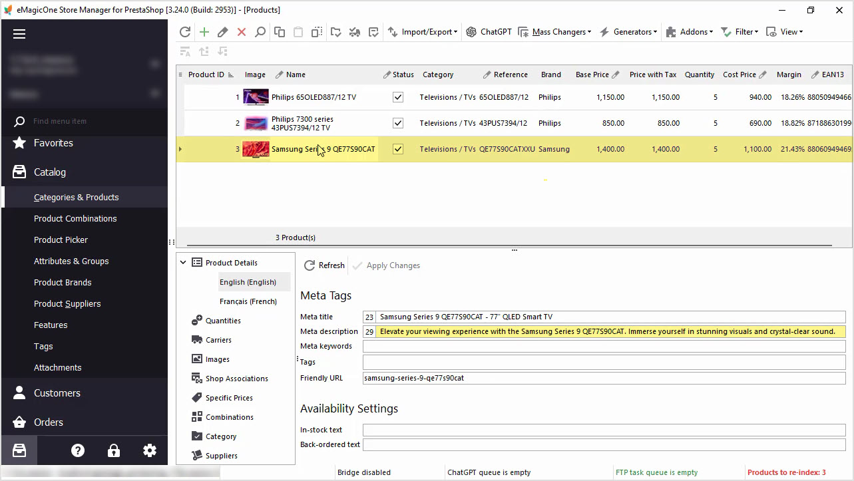Image resolution: width=854 pixels, height=481 pixels.
Task: Click the clone product icon with dashed square
Action: coord(317,32)
